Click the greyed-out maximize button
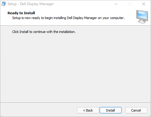Screen dimensions: 151x117 point(130,4)
